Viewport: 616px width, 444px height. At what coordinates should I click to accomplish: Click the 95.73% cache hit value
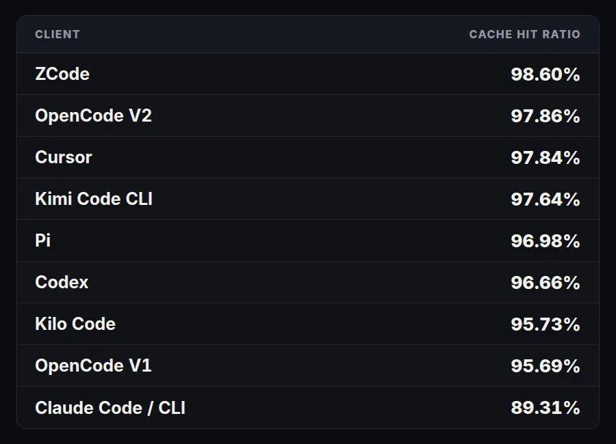pos(546,324)
